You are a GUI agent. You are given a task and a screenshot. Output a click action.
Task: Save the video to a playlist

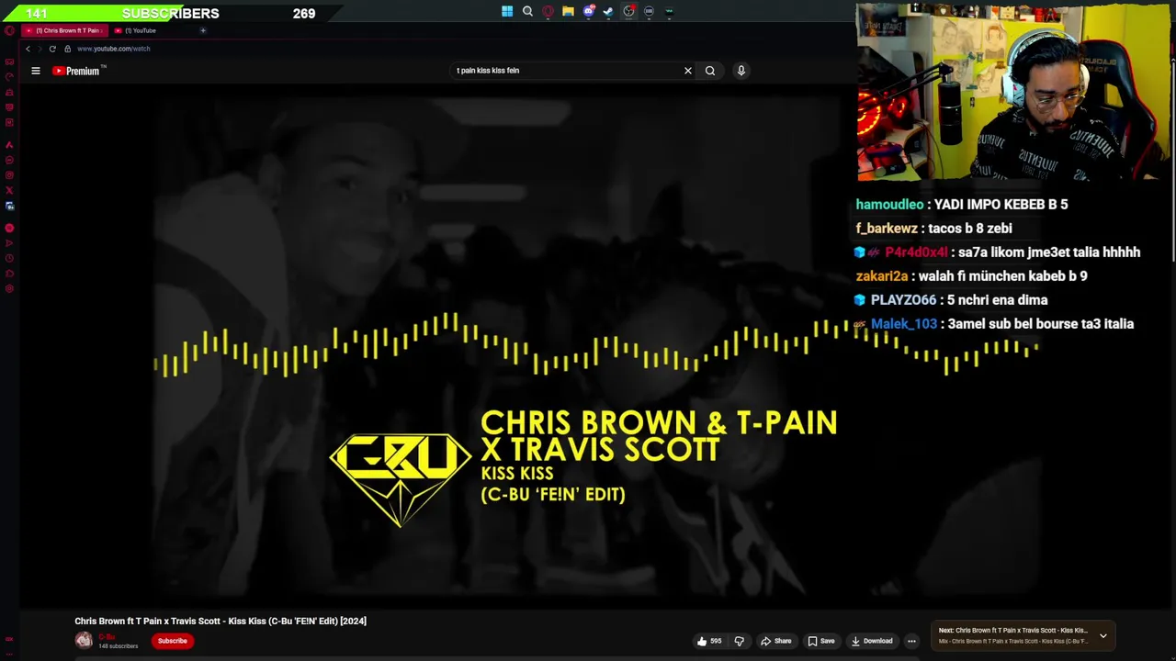820,641
